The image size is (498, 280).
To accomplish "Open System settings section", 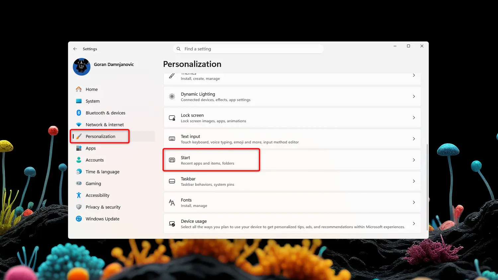I will [114, 101].
